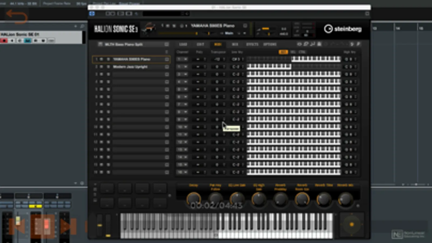The width and height of the screenshot is (432, 243).
Task: Go to the EFFECTS tab
Action: 252,44
